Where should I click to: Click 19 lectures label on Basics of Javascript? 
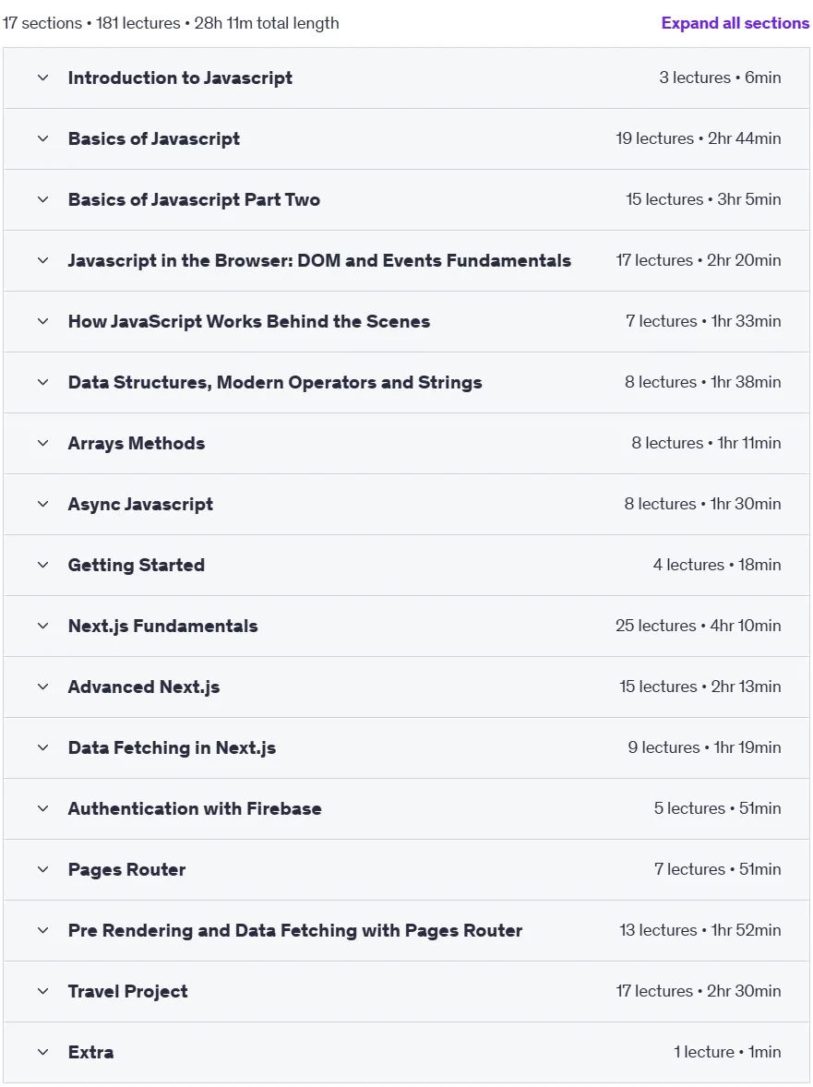pos(655,138)
